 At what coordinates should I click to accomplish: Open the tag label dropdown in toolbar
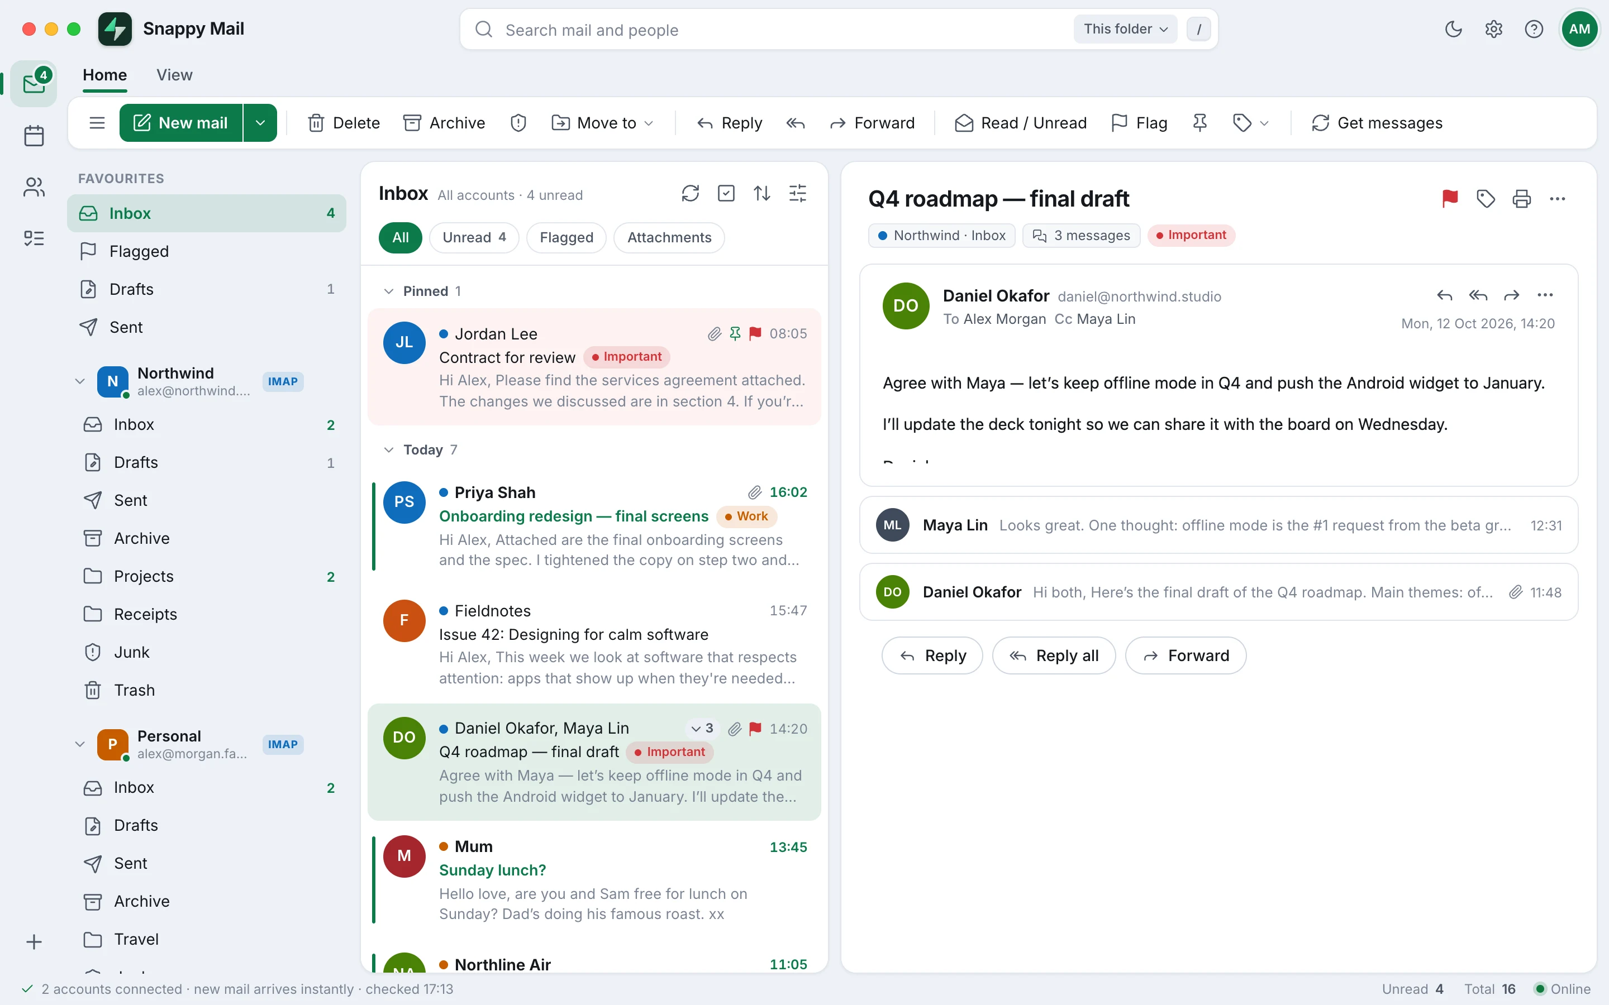click(1251, 123)
